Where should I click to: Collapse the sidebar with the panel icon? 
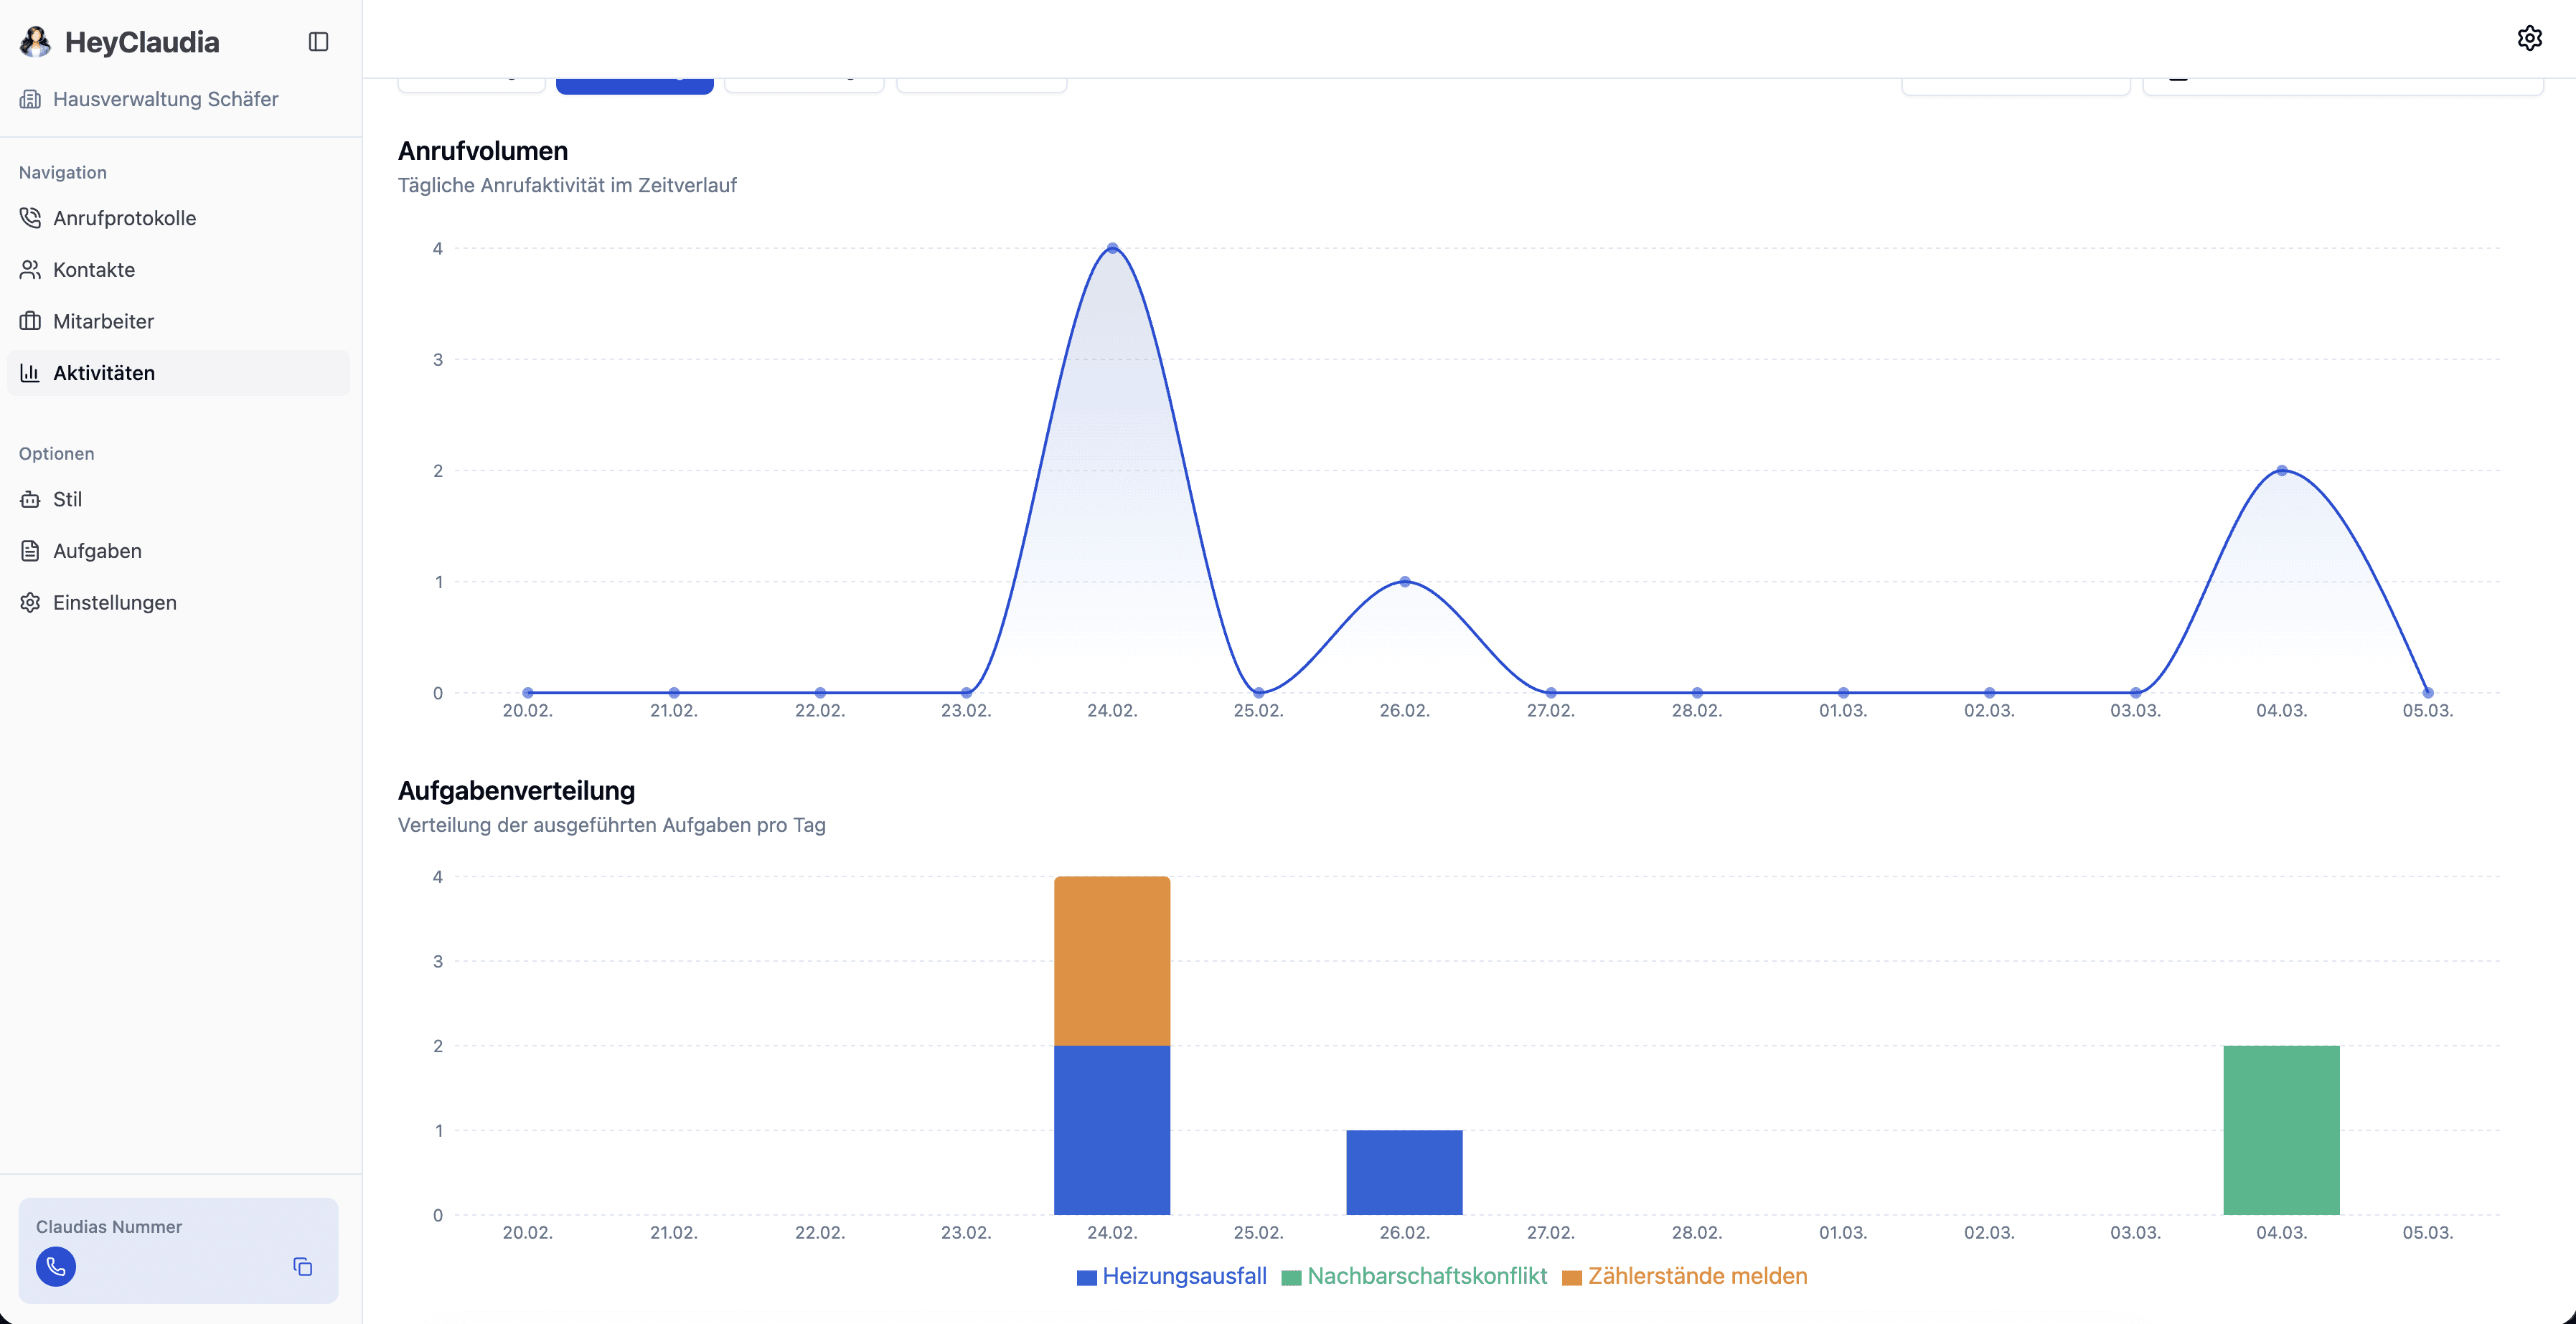coord(318,42)
